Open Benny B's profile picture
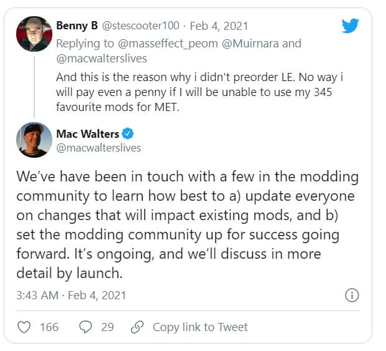 (x=34, y=34)
